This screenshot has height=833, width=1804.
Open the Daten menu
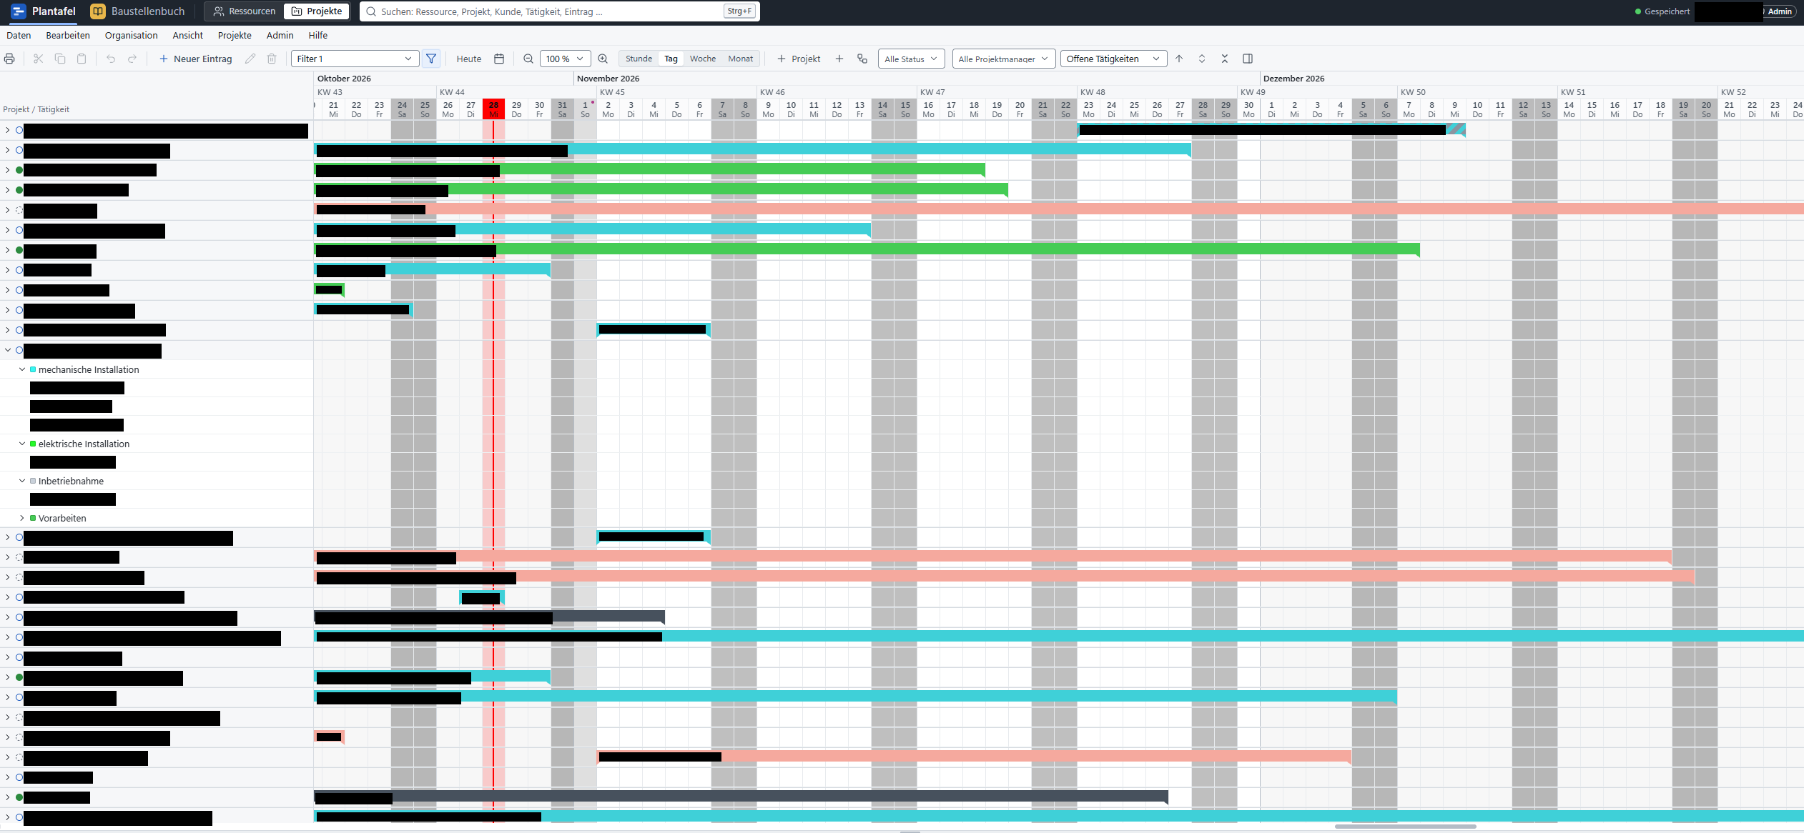click(19, 35)
